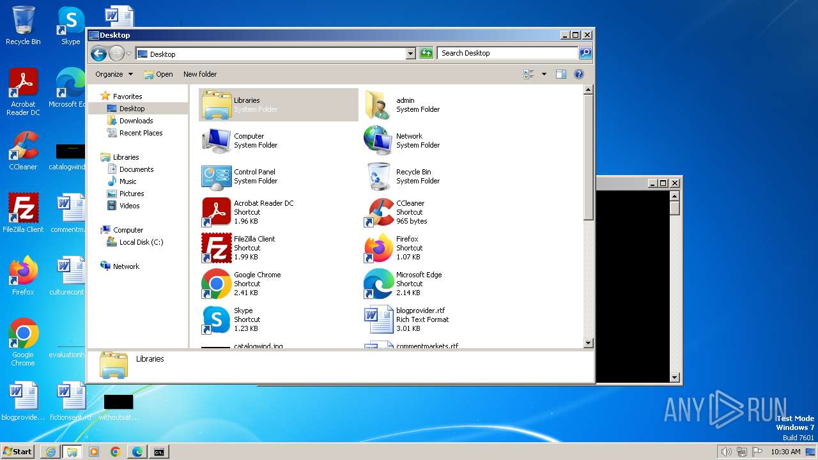818x460 pixels.
Task: Select Microsoft Edge shortcut in file list
Action: point(441,284)
